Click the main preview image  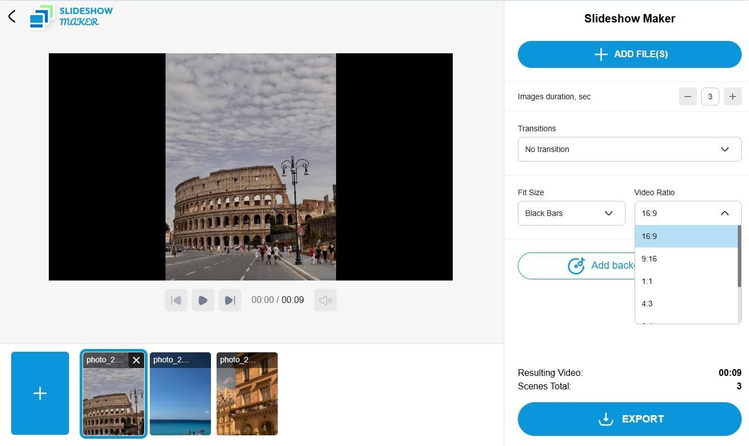point(251,167)
